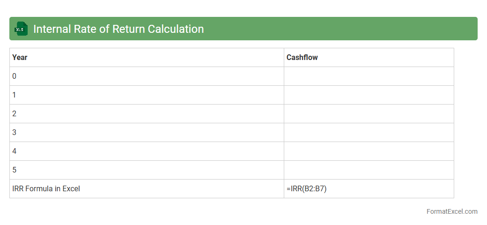The height and width of the screenshot is (225, 487).
Task: Click the Internal Rate of Return Calculation title
Action: [118, 29]
